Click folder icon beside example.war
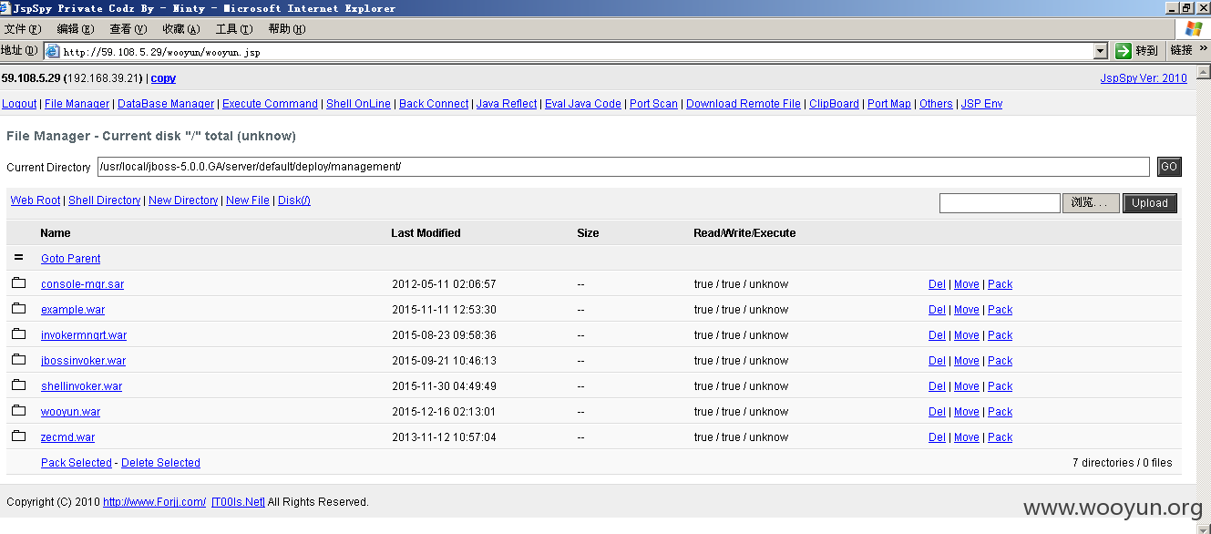1211x534 pixels. [18, 309]
